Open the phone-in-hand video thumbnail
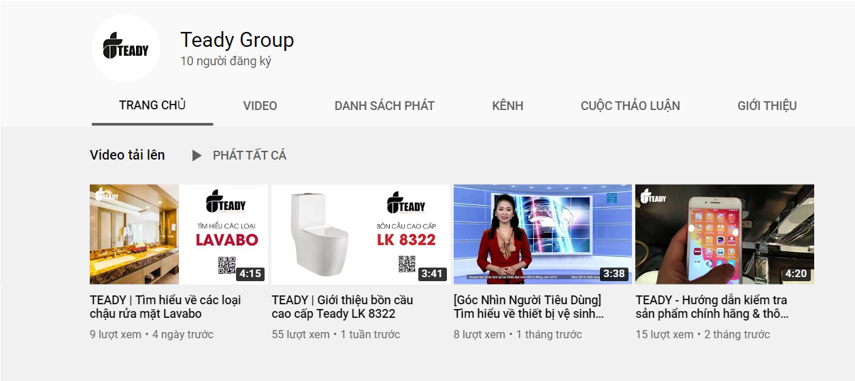 [724, 234]
